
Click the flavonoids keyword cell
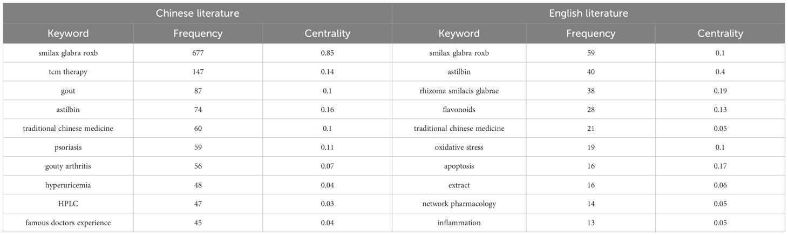tap(459, 110)
